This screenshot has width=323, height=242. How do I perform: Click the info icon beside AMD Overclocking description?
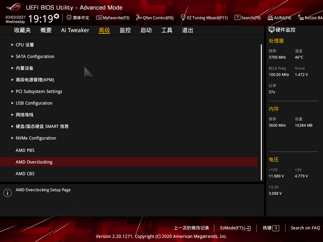[7, 193]
